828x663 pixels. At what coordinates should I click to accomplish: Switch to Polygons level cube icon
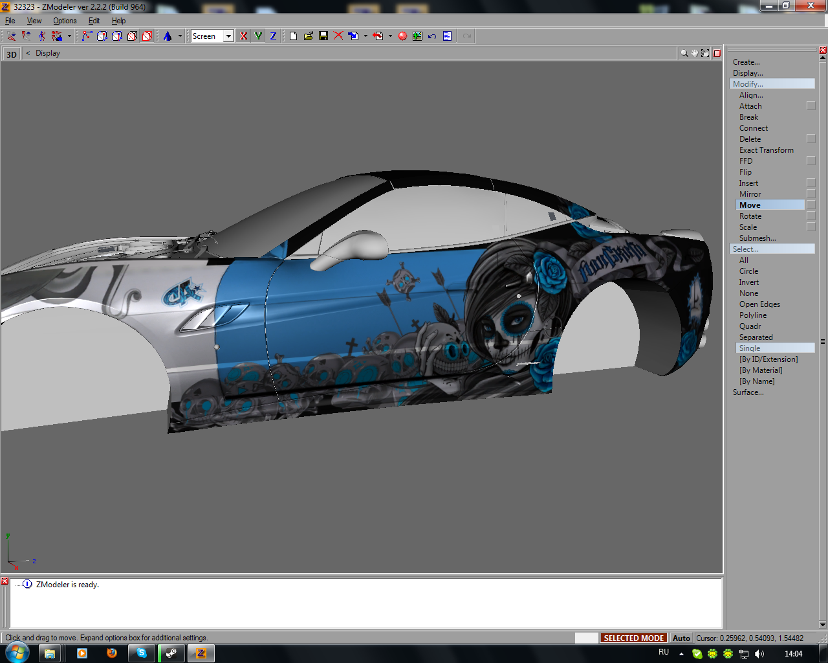click(117, 36)
